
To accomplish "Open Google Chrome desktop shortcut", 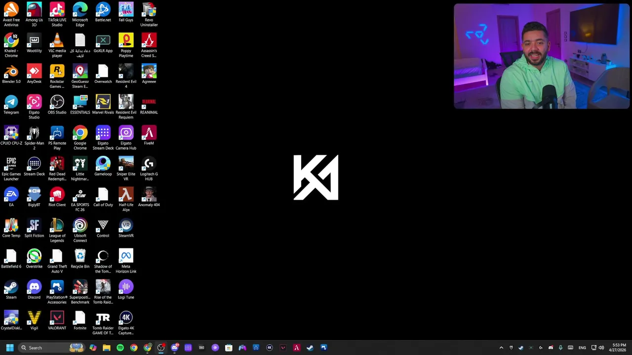I will 80,138.
